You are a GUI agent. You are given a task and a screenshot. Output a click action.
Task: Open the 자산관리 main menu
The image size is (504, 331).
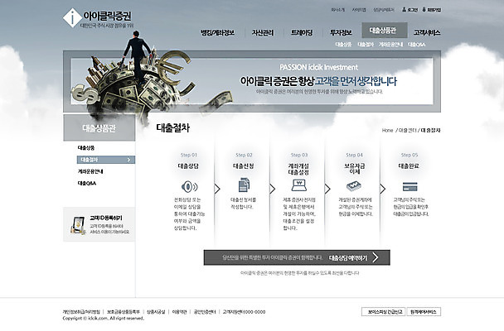pyautogui.click(x=263, y=33)
